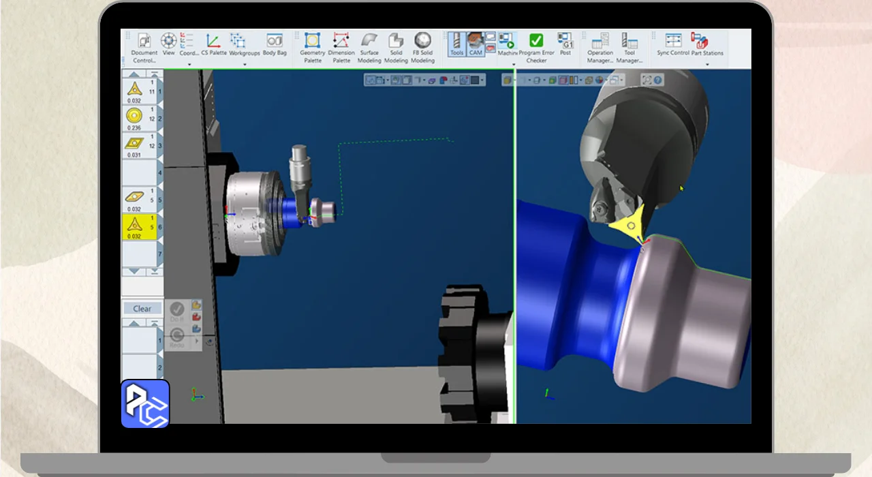
Task: Open the Solid Modeling palette
Action: 396,46
